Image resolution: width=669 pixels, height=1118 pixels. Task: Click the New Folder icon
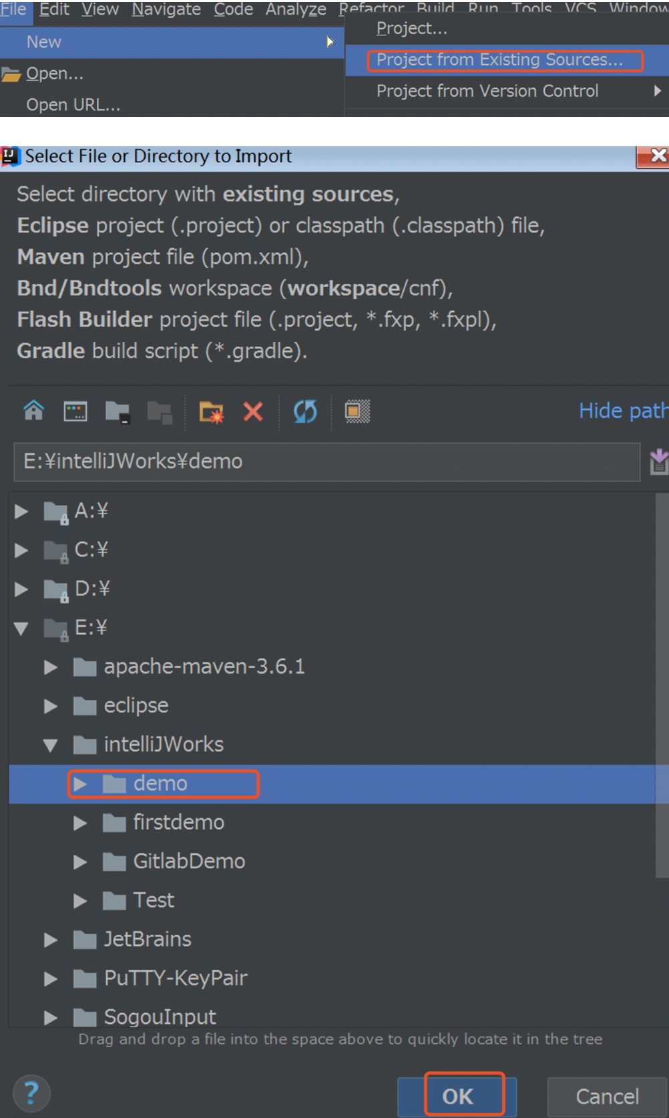click(212, 411)
